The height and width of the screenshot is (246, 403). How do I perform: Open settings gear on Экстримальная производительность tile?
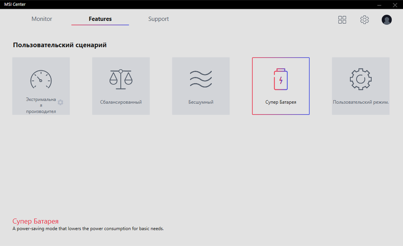click(60, 102)
